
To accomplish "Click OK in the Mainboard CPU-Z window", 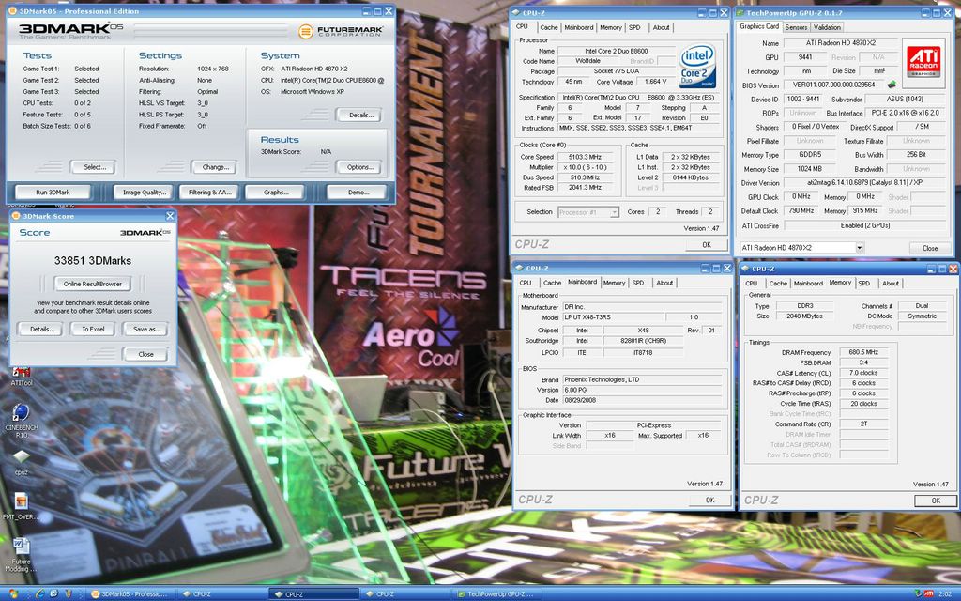I will (x=709, y=500).
